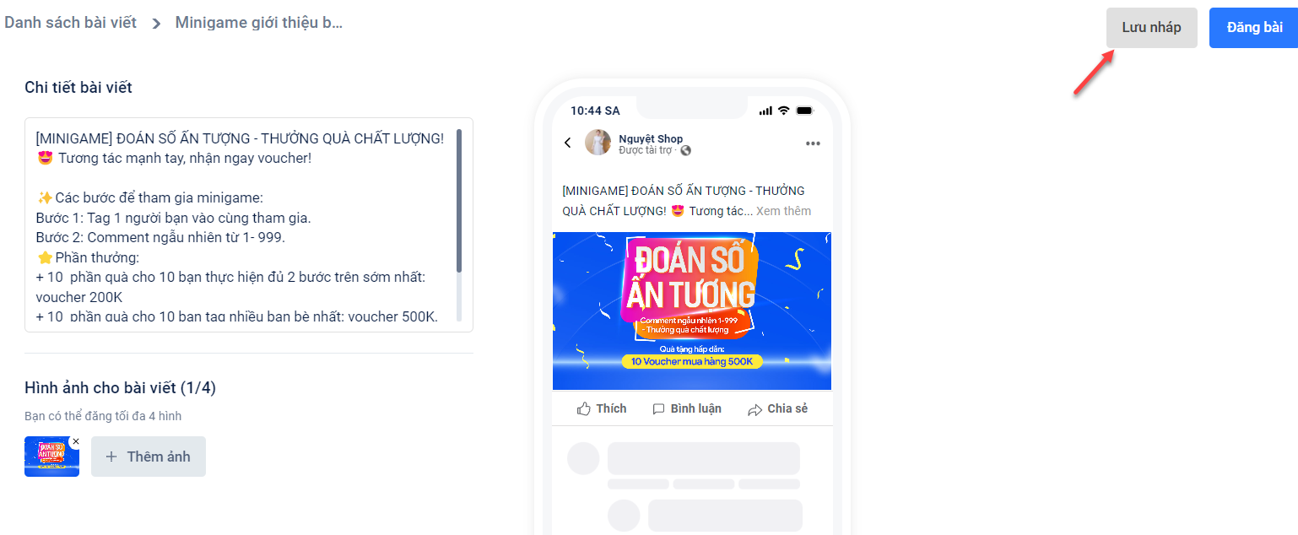Screen dimensions: 1298x535
Task: Click the Đoán Số Ấn Tượng banner image
Action: [x=692, y=311]
